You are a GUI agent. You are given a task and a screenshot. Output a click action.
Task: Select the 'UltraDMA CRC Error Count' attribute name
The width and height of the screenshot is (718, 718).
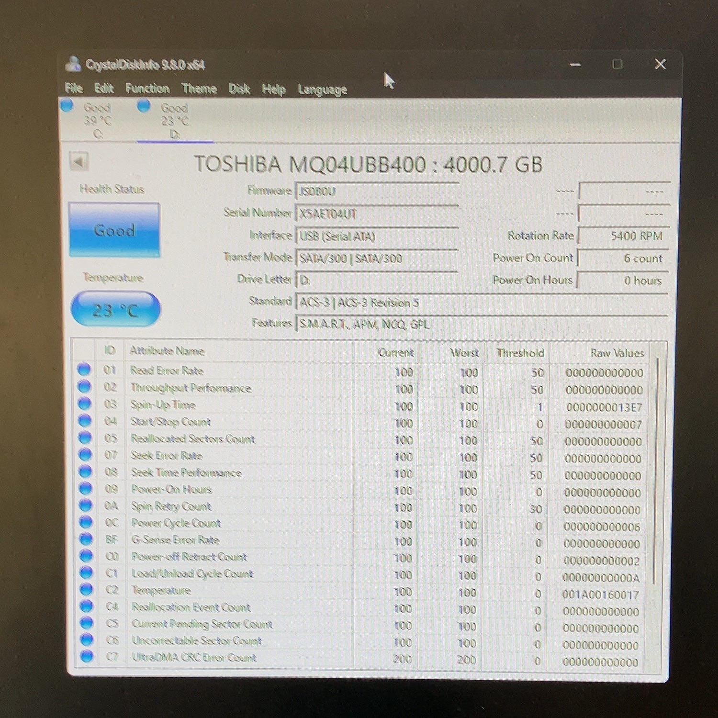(194, 658)
